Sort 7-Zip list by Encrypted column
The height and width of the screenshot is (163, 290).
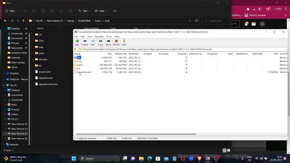[213, 54]
